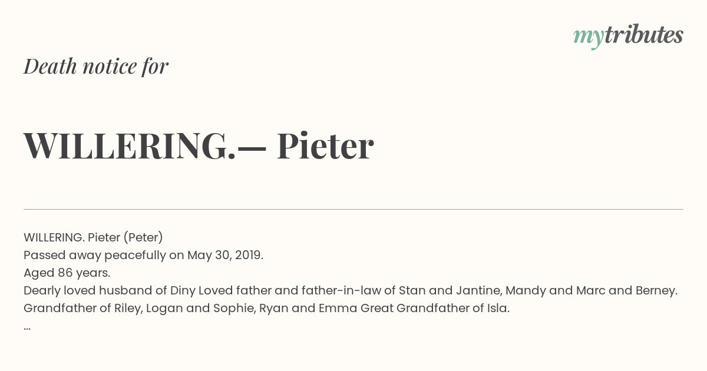The image size is (707, 371).
Task: Select "WILLERING." in the large title
Action: point(130,145)
